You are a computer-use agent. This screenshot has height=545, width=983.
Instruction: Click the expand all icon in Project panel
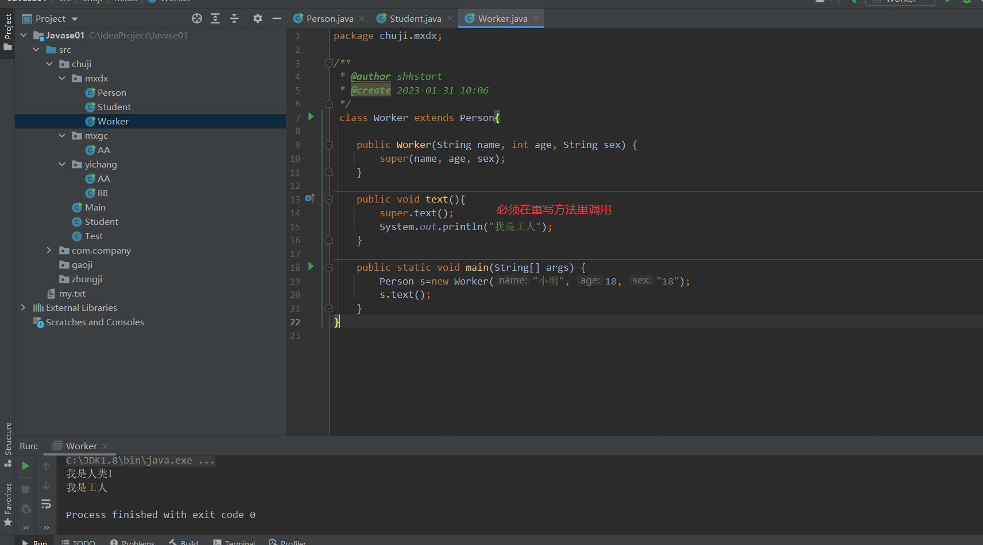point(215,18)
